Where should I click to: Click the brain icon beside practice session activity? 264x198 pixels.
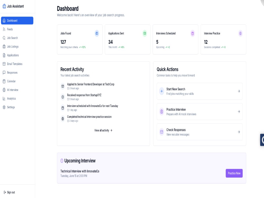(63, 119)
